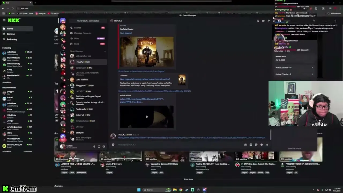Open Windows Start menu
343x193 pixels.
pyautogui.click(x=139, y=190)
